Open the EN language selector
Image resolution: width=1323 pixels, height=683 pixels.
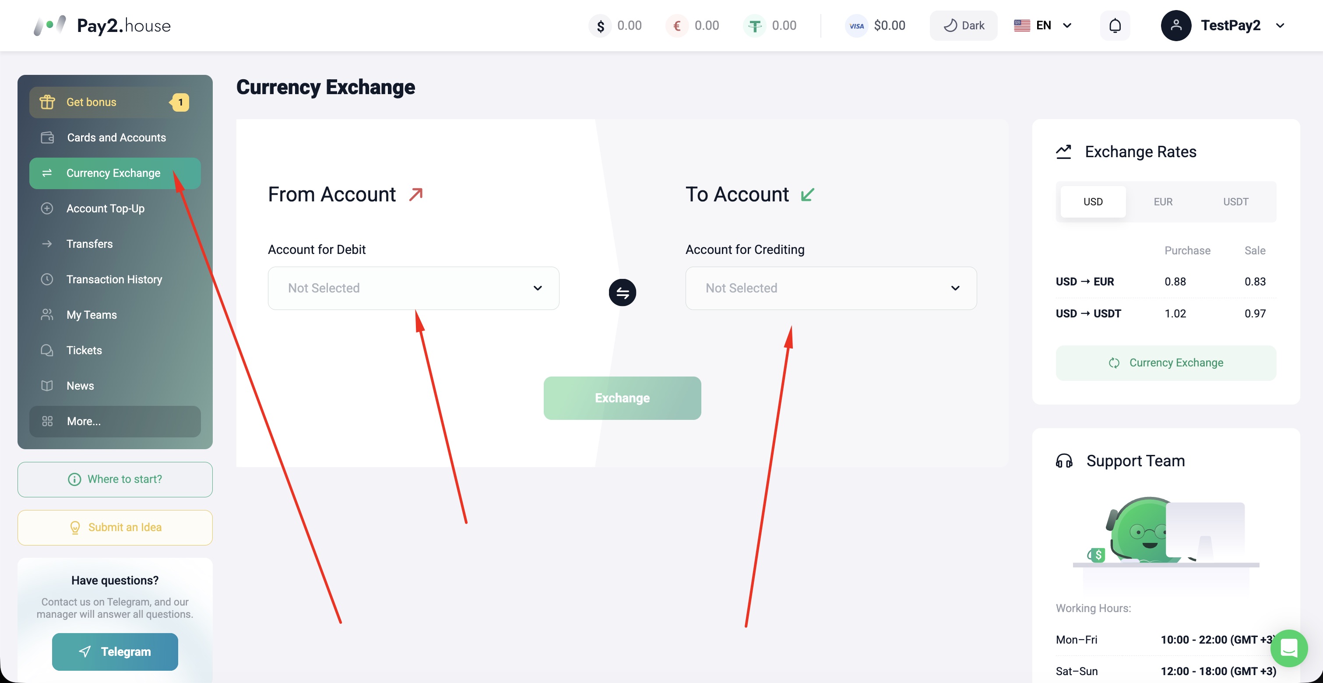click(x=1042, y=26)
